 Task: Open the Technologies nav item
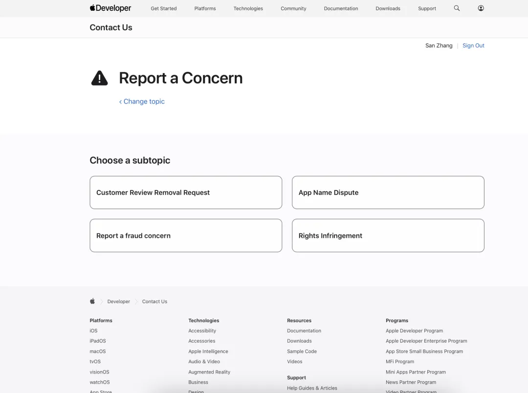(x=248, y=8)
